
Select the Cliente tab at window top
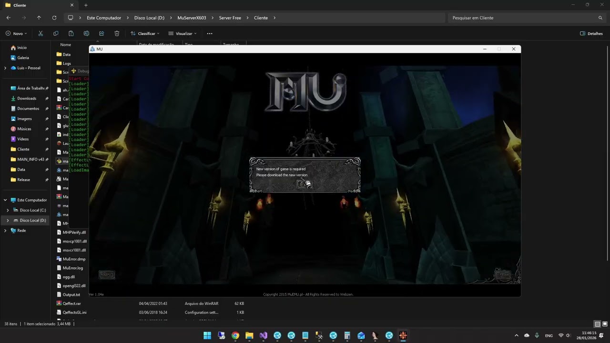[39, 5]
